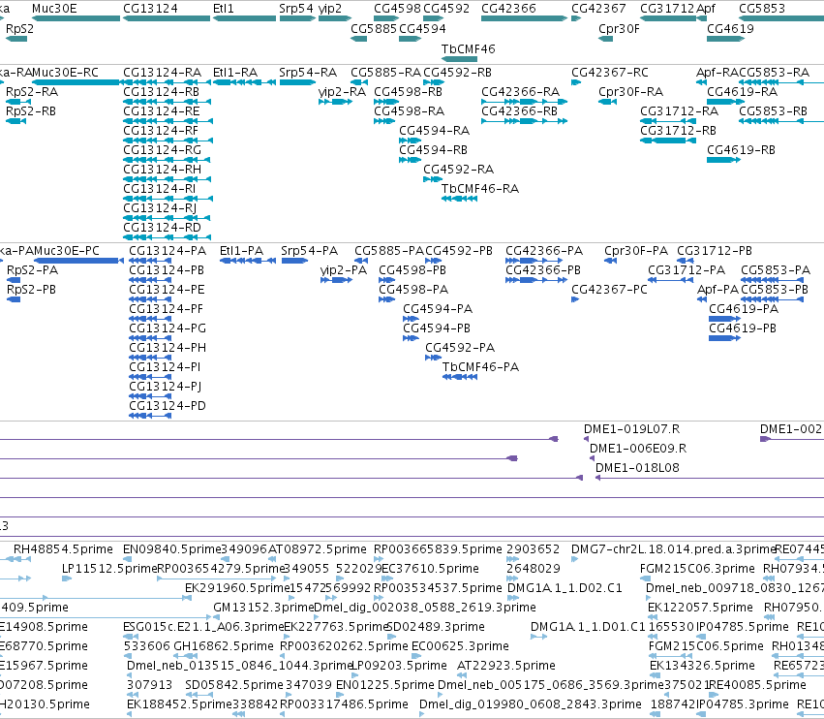
Task: Select the TbCMF46 gene label
Action: point(469,48)
